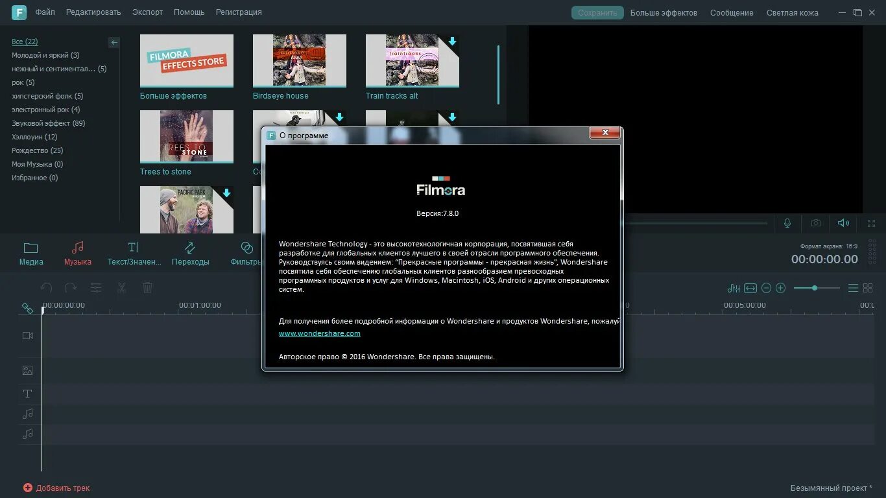This screenshot has height=498, width=886.
Task: Open the Переходы transitions tab
Action: pos(190,254)
